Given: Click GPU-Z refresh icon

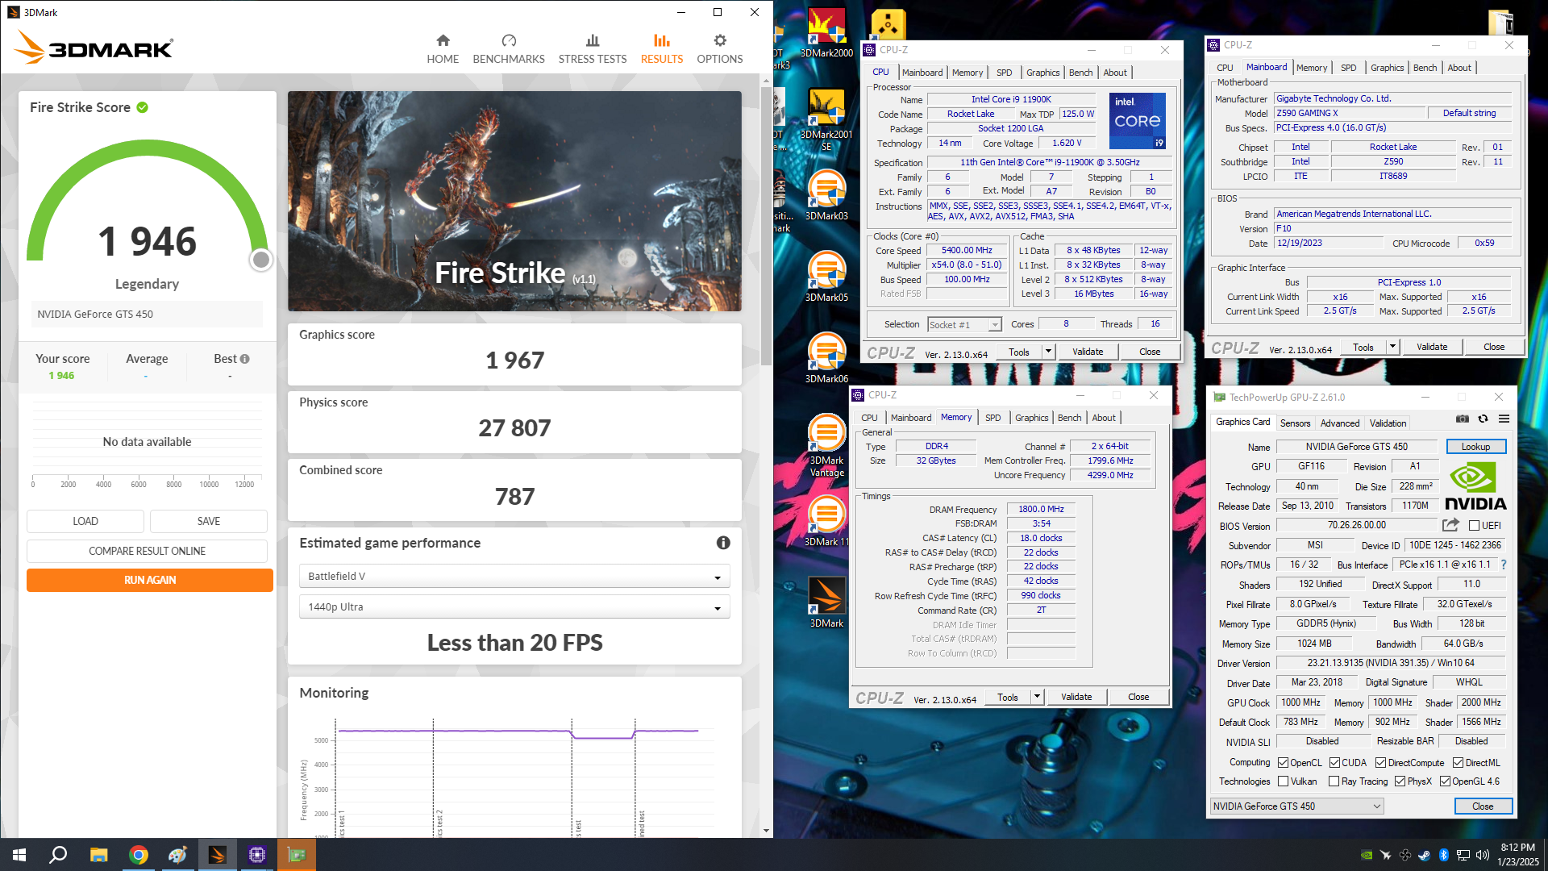Looking at the screenshot, I should point(1483,419).
